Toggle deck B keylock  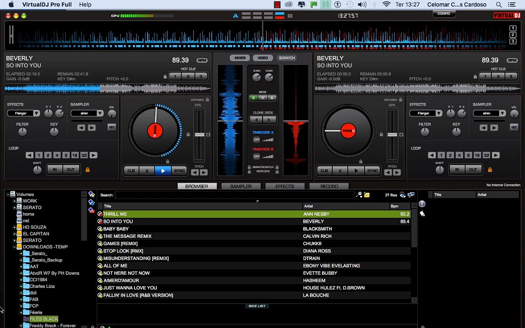tap(401, 100)
